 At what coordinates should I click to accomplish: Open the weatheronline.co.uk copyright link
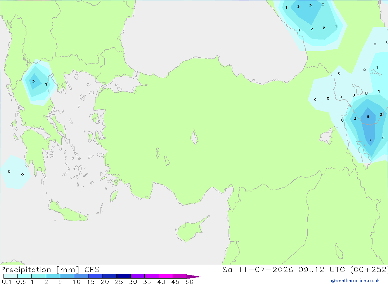[x=355, y=281]
